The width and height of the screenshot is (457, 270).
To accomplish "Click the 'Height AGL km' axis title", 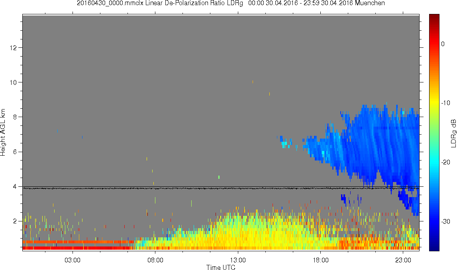I will pos(3,133).
